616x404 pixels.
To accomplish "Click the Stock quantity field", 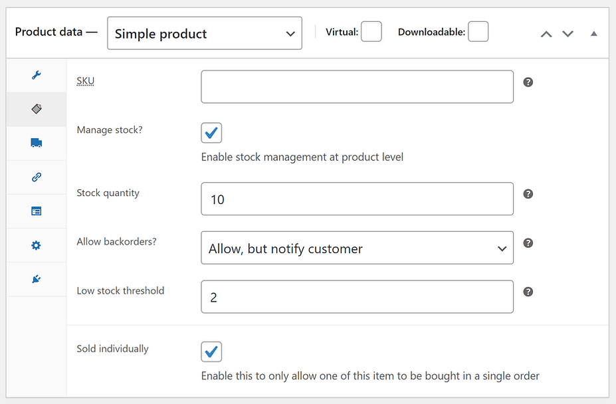I will click(x=357, y=199).
